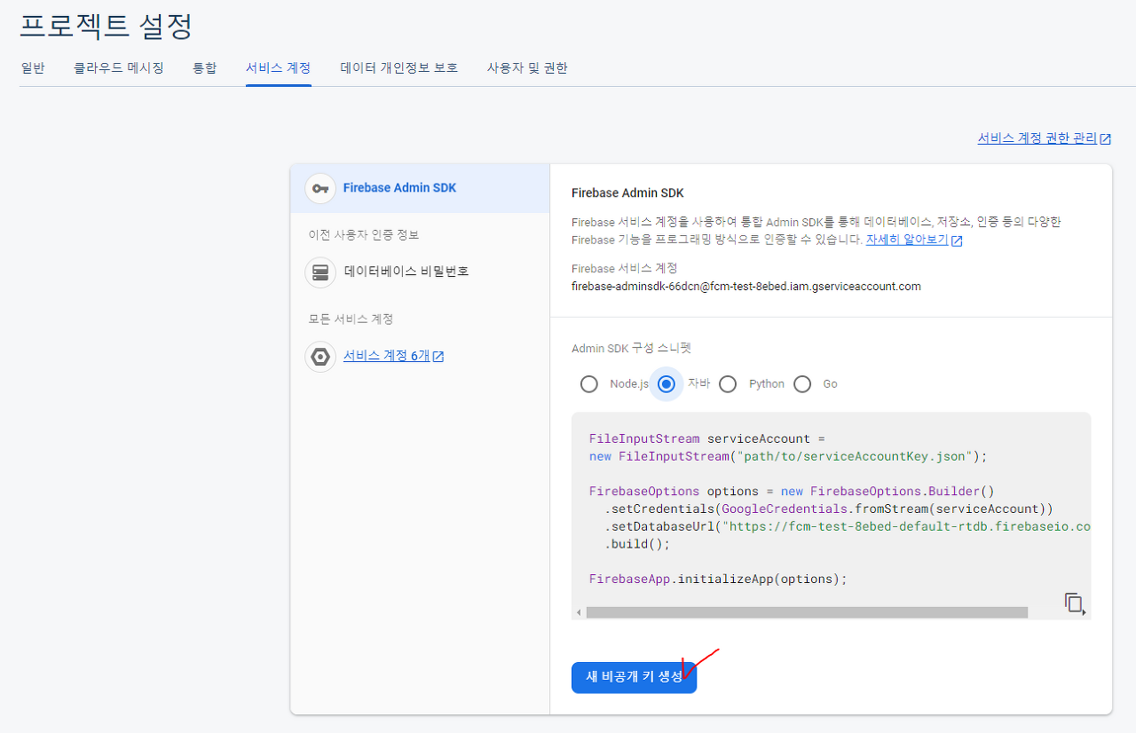Click the 이전 사용자 인증 정보 section label
Screen dimensions: 1136x733
[x=363, y=235]
